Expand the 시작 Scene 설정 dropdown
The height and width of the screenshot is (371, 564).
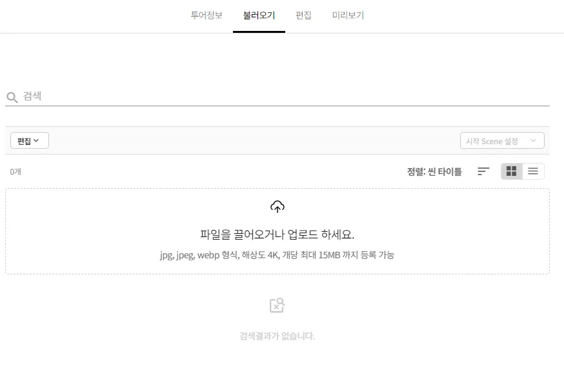(x=502, y=140)
